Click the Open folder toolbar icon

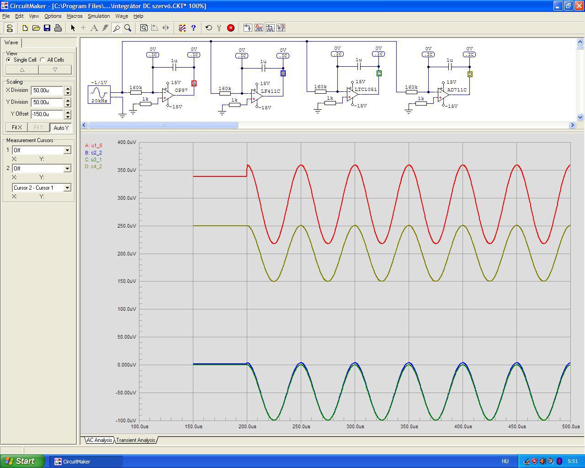(36, 28)
